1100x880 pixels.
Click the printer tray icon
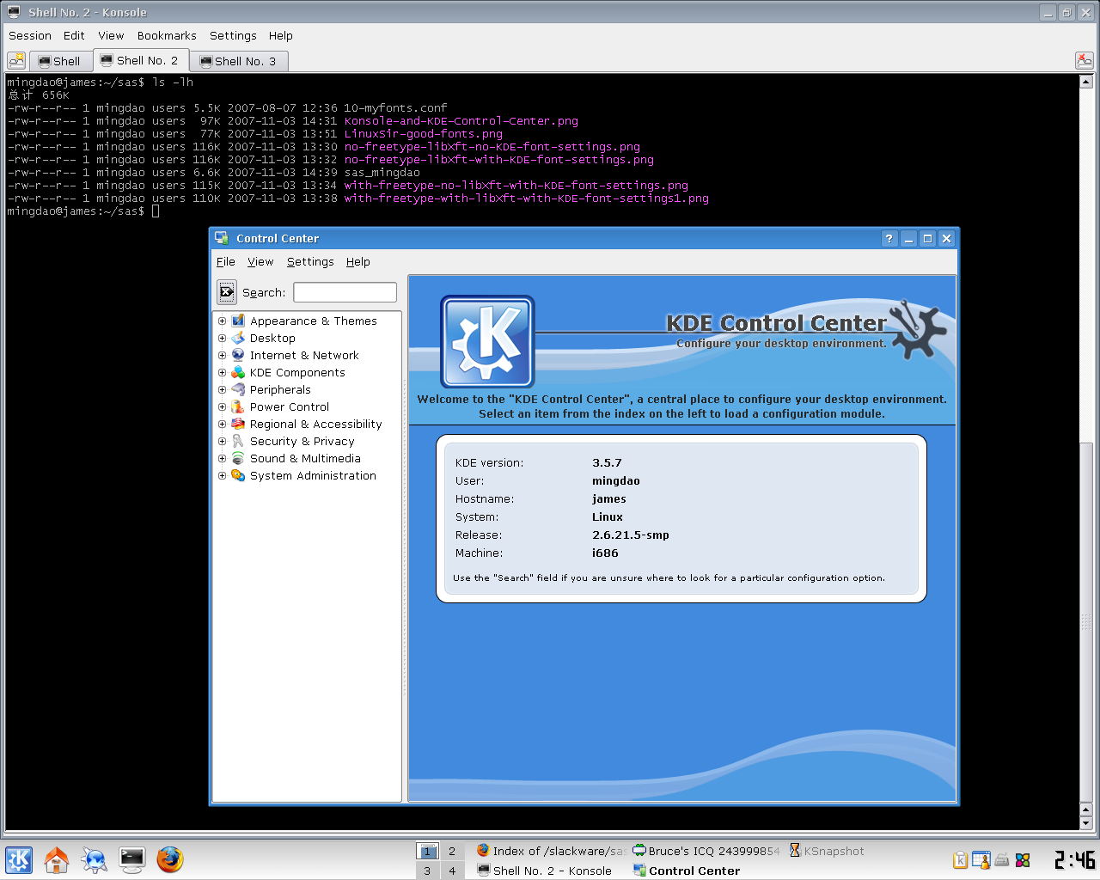[1002, 859]
